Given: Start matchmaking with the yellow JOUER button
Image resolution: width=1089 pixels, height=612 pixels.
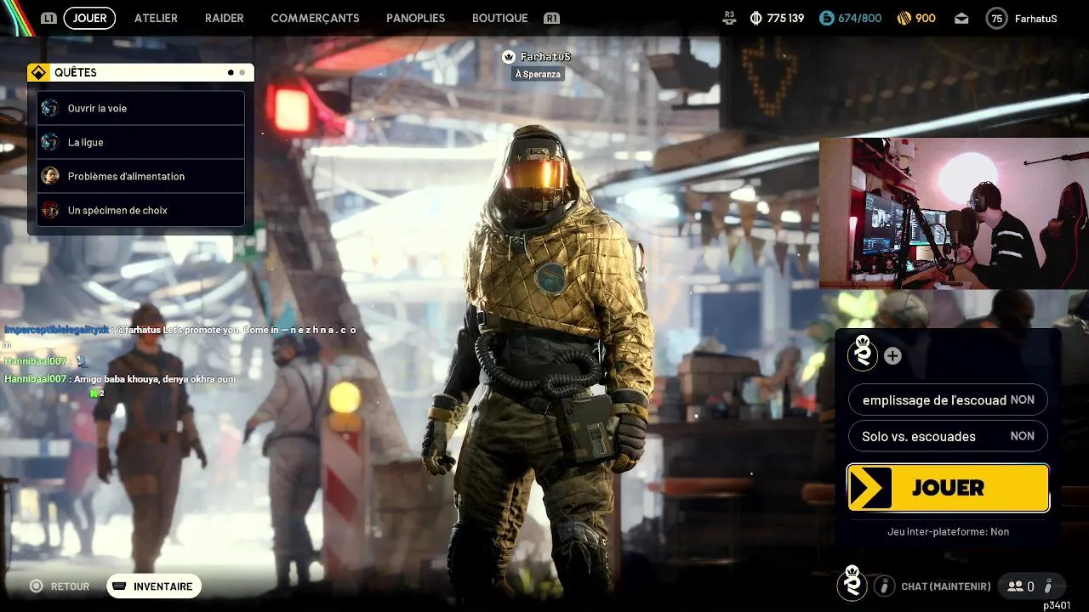Looking at the screenshot, I should (x=948, y=488).
